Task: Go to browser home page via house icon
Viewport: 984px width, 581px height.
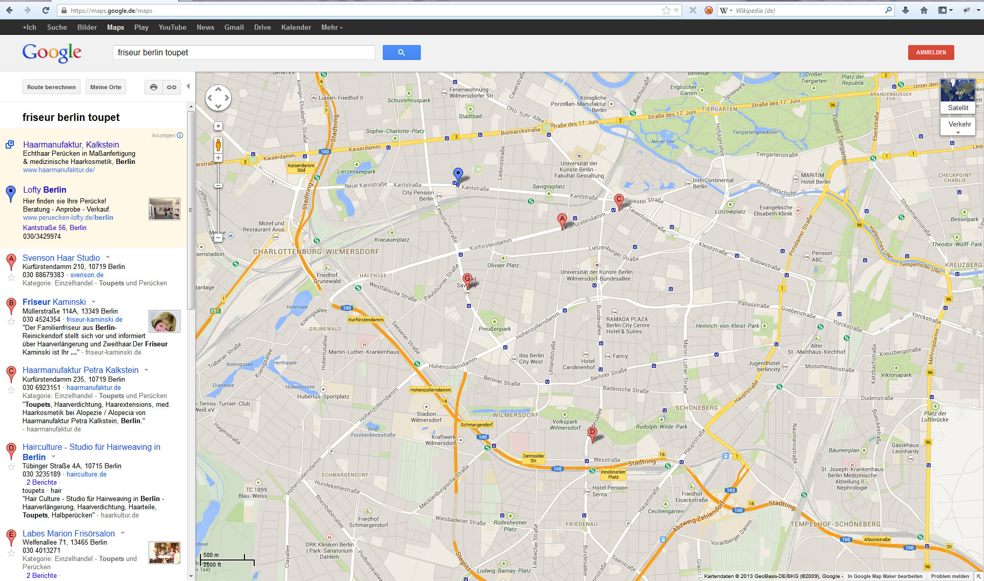Action: (x=924, y=10)
